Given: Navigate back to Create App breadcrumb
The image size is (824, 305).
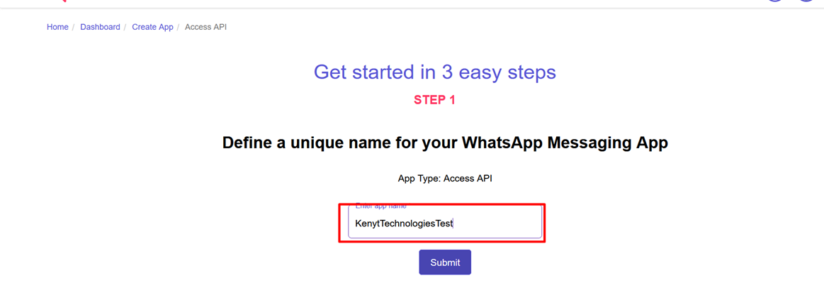Looking at the screenshot, I should coord(152,27).
